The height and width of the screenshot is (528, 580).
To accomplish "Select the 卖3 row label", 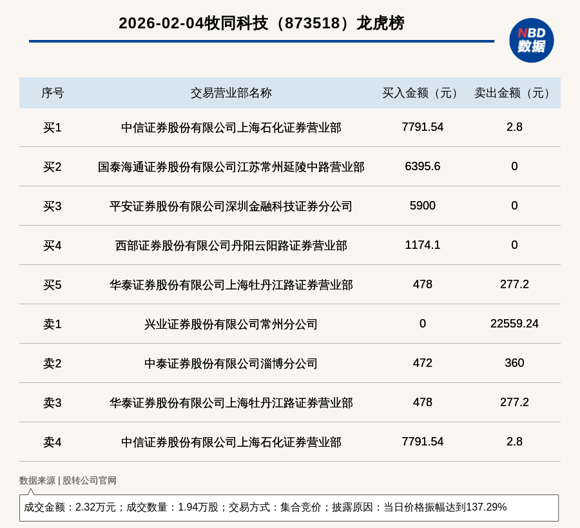I will click(x=52, y=403).
